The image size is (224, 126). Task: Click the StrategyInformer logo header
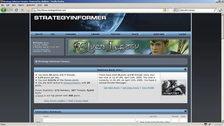point(70,18)
